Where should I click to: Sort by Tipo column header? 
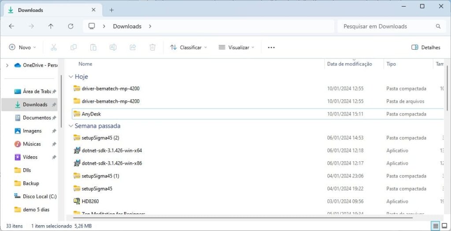click(x=391, y=64)
